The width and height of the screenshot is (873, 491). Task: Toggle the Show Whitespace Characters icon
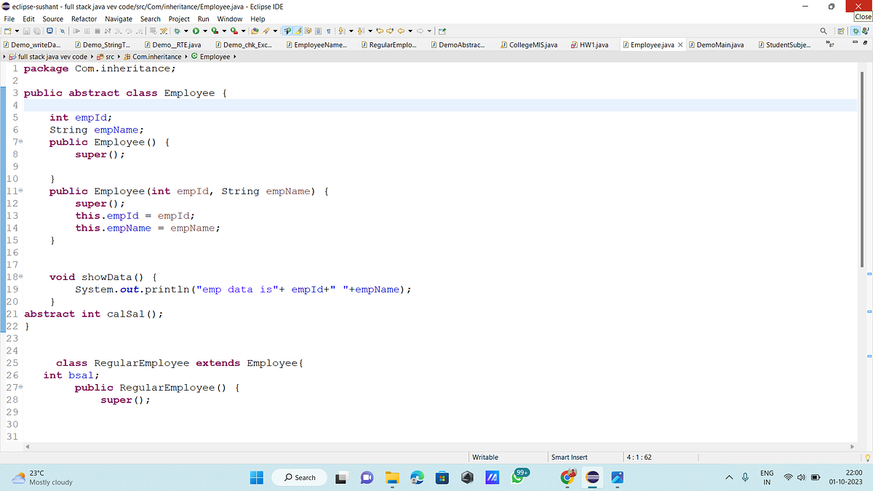329,31
